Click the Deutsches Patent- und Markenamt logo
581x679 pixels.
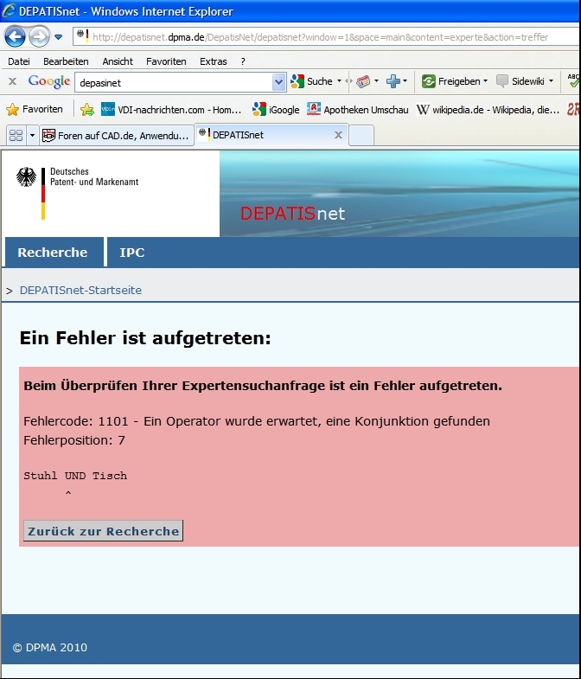(77, 193)
